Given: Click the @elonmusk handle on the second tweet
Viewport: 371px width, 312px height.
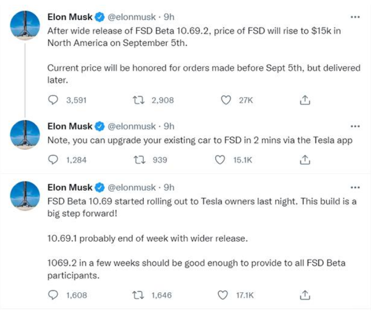Looking at the screenshot, I should [x=131, y=126].
